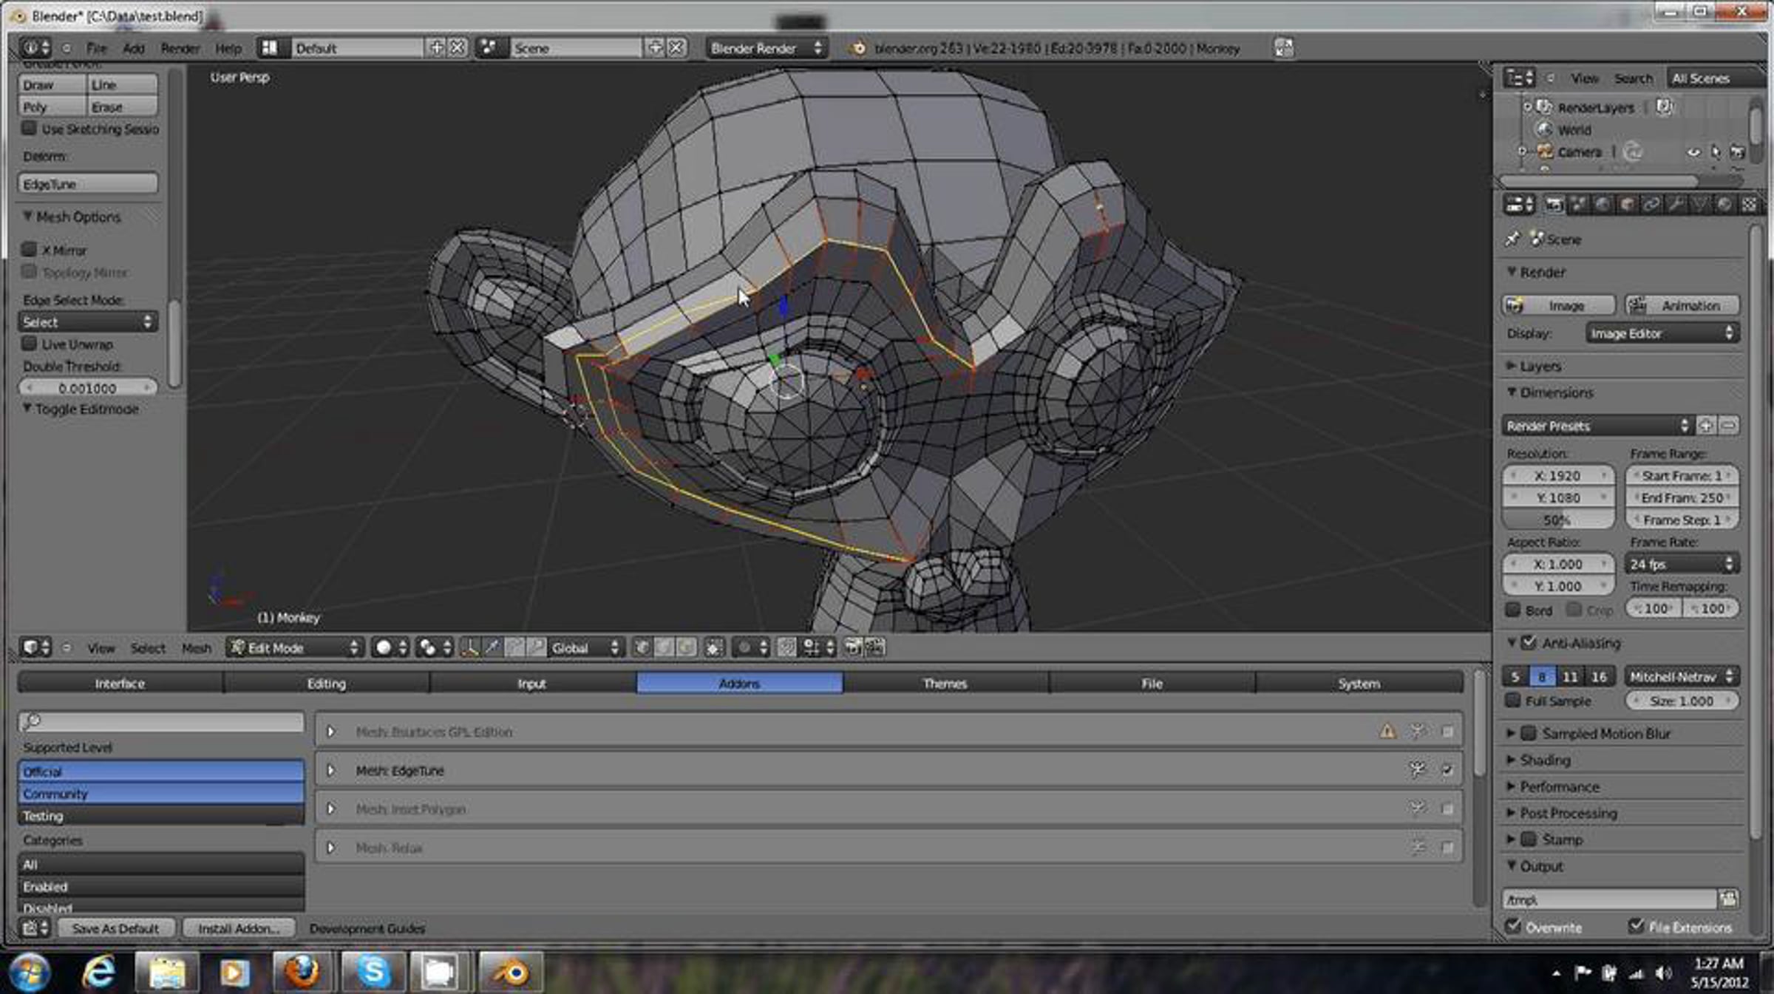This screenshot has width=1774, height=994.
Task: Open the Select menu in 3D view header
Action: tap(148, 648)
